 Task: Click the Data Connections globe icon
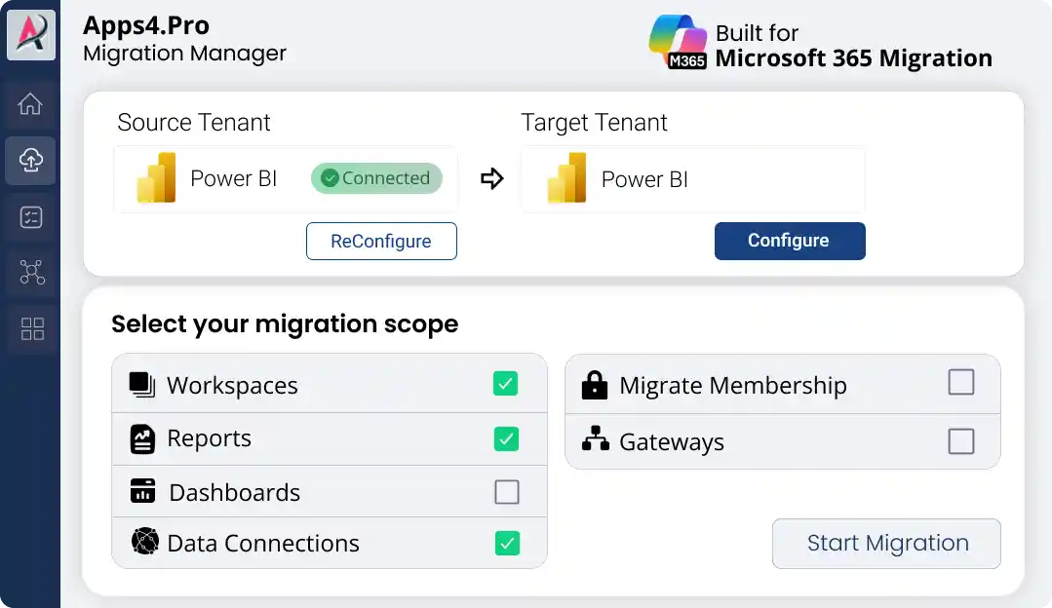click(145, 541)
